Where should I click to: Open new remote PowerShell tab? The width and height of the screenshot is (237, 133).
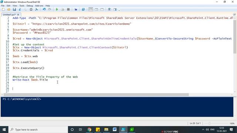(76, 10)
